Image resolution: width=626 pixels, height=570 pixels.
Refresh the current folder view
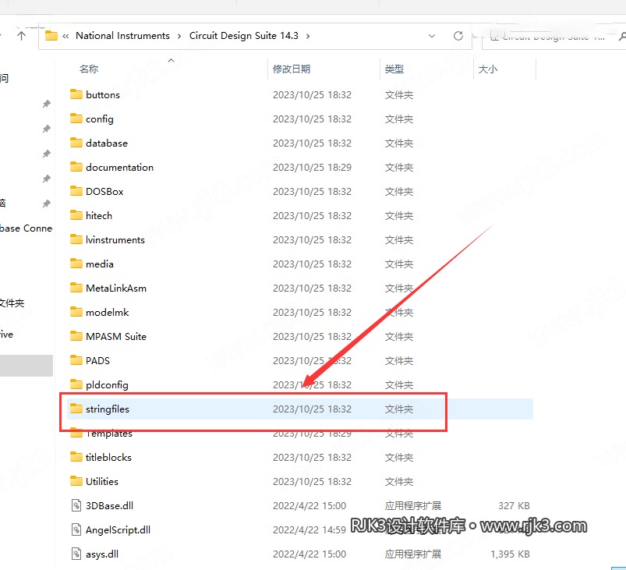pos(458,36)
